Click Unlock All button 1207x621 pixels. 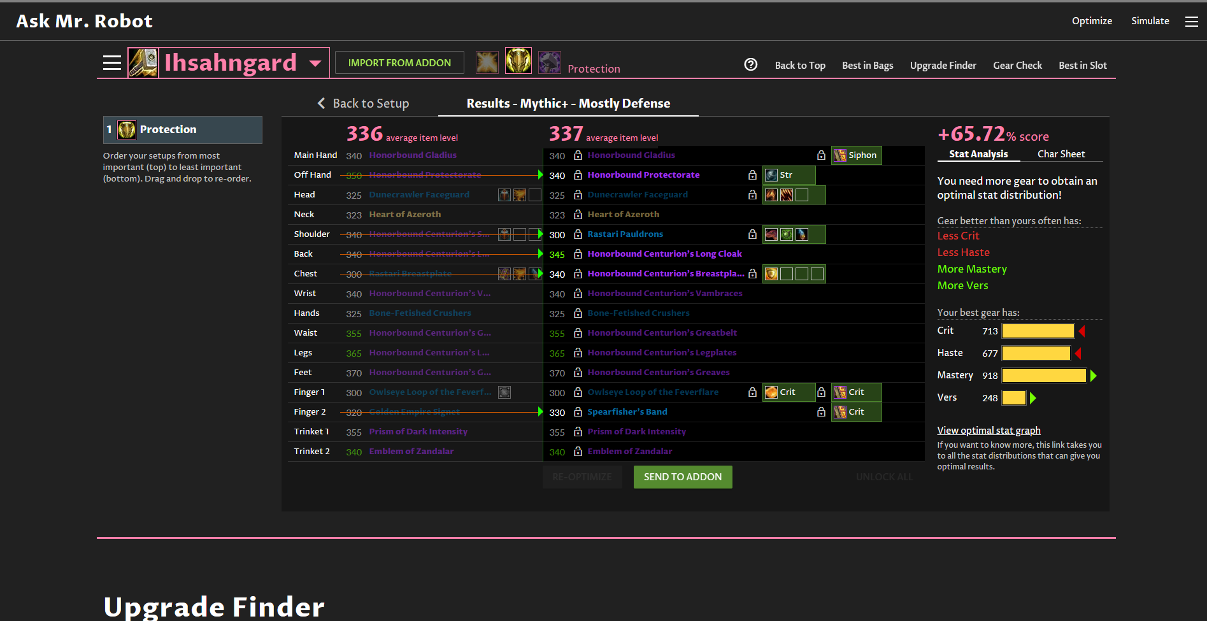[884, 477]
